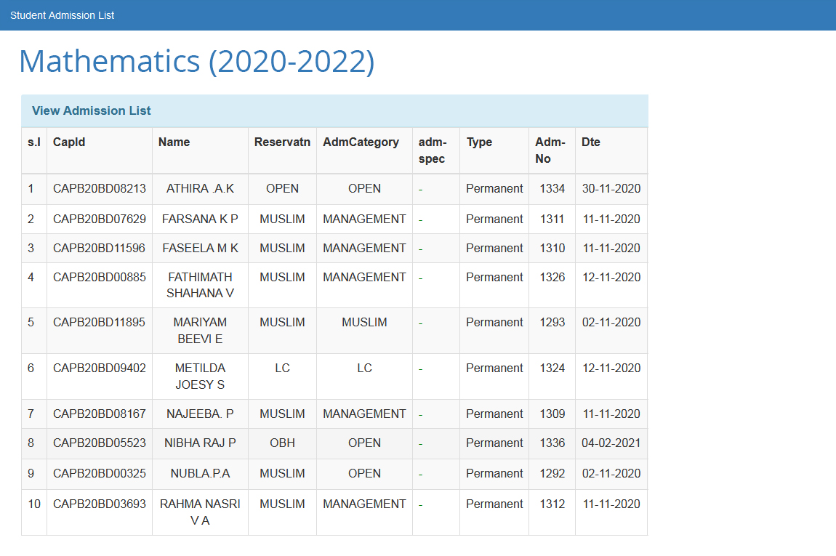Click the OBH reservation cell
This screenshot has height=556, width=836.
pyautogui.click(x=282, y=443)
